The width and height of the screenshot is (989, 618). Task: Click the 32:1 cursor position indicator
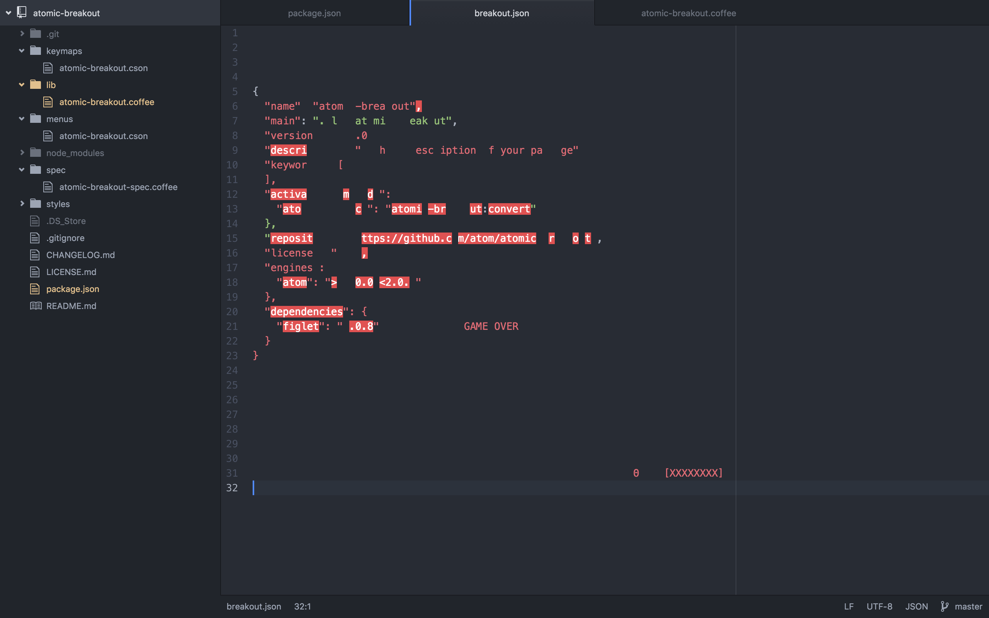coord(302,606)
